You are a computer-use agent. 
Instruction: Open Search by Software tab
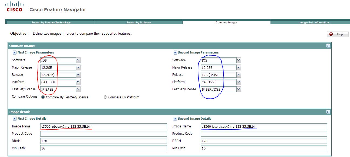139,23
